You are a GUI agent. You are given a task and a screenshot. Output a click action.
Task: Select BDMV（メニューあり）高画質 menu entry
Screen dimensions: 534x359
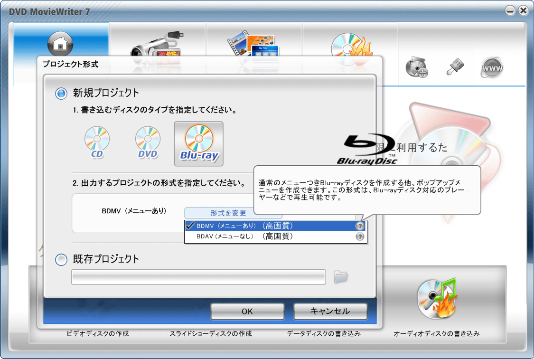pyautogui.click(x=275, y=226)
